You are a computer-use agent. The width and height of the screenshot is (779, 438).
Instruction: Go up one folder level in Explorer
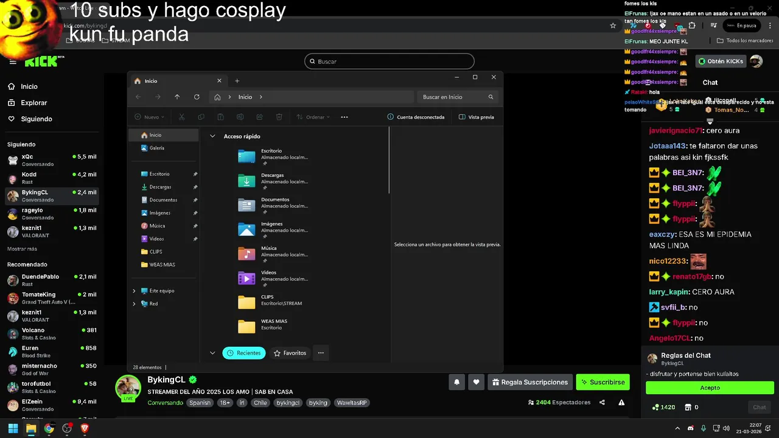[177, 97]
